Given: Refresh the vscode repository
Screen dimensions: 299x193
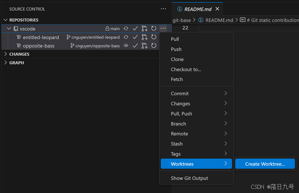Looking at the screenshot, I should pos(154,29).
